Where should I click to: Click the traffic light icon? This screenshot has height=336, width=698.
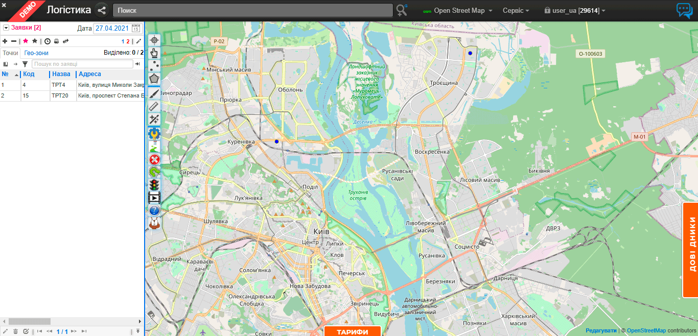(154, 184)
